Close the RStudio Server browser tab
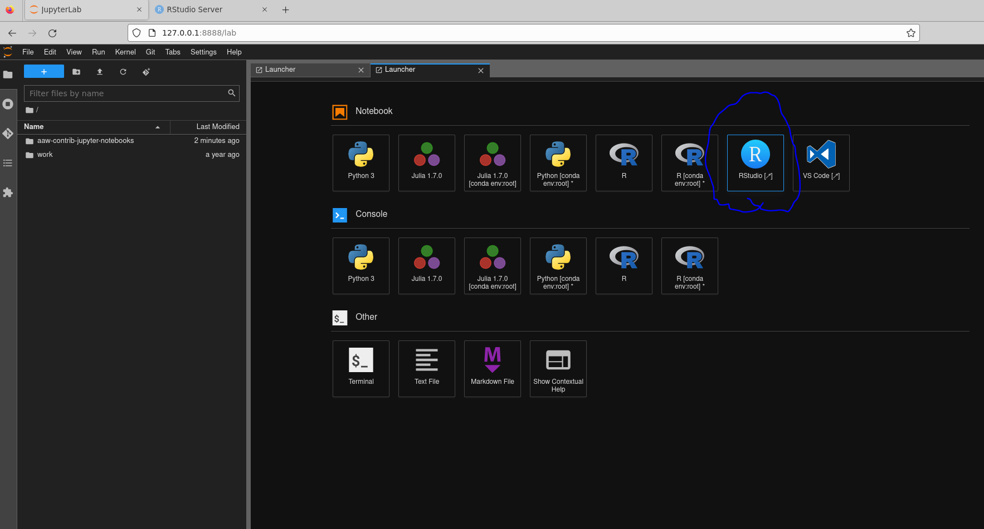Screen dimensions: 984x529 coord(265,9)
